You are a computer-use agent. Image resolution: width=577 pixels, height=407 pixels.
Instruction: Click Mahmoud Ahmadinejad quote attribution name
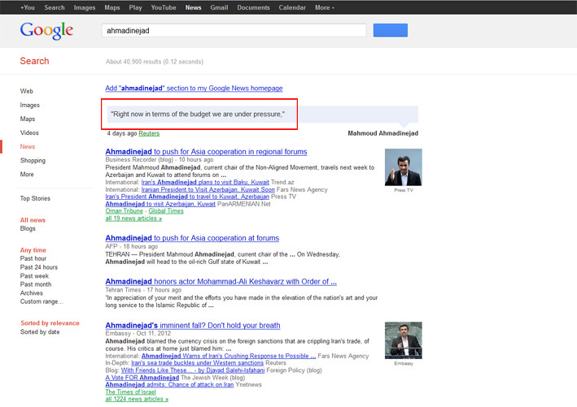coord(383,133)
